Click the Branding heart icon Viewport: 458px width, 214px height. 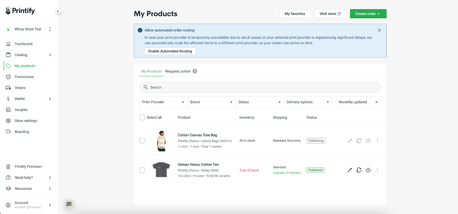(x=8, y=132)
